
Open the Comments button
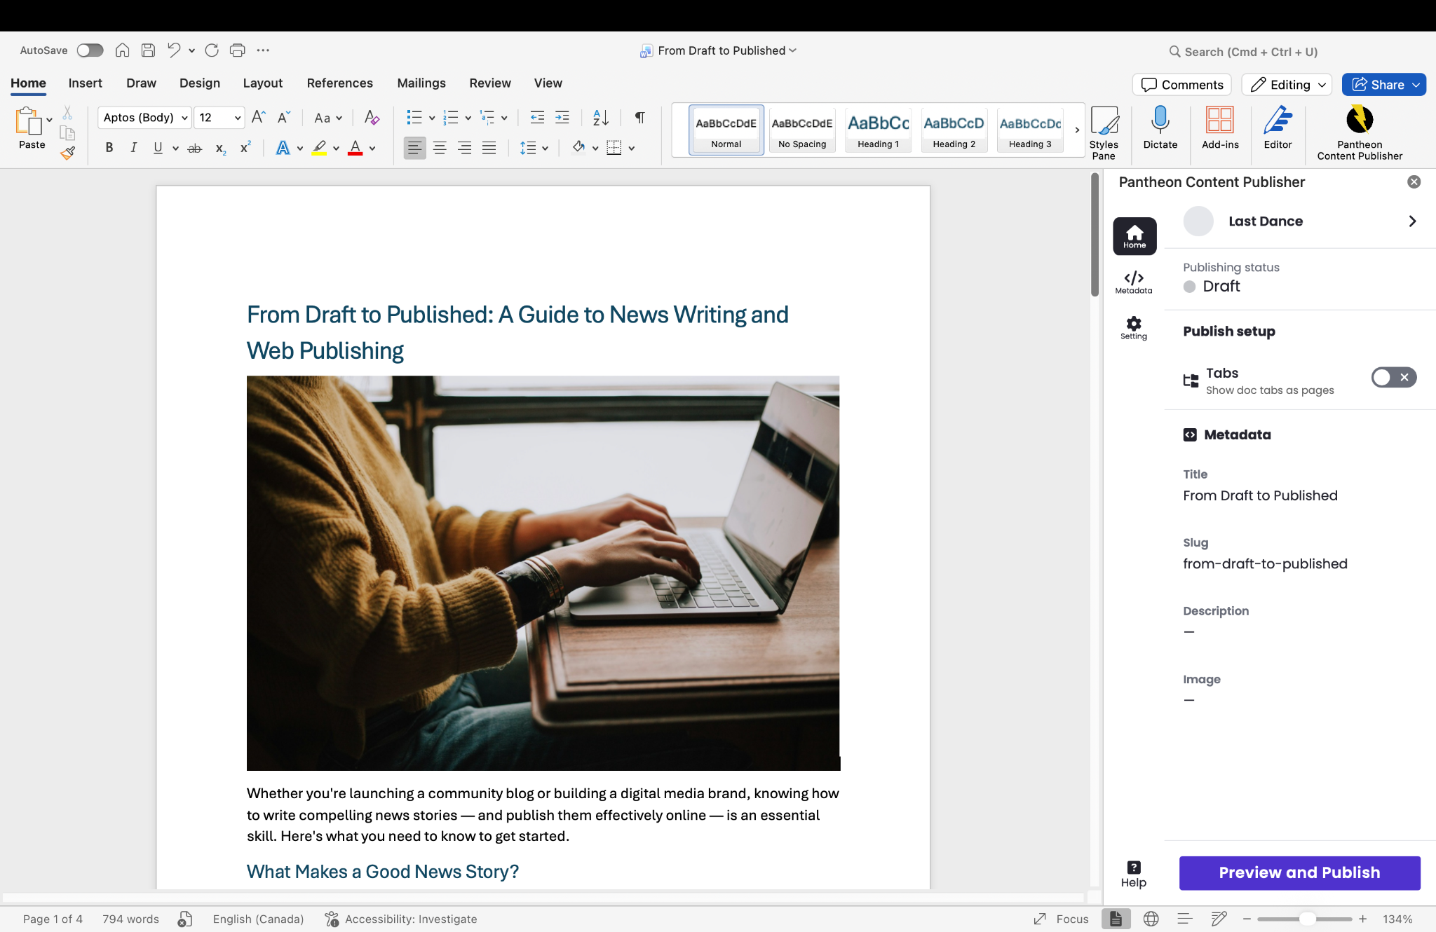[1181, 85]
